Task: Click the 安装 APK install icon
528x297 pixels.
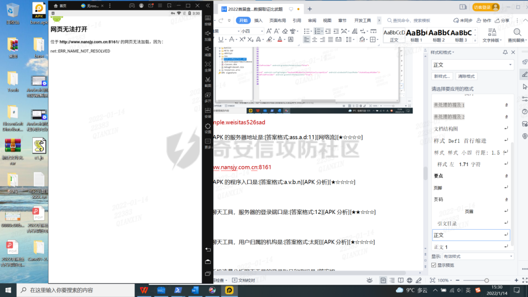Action: tap(208, 111)
